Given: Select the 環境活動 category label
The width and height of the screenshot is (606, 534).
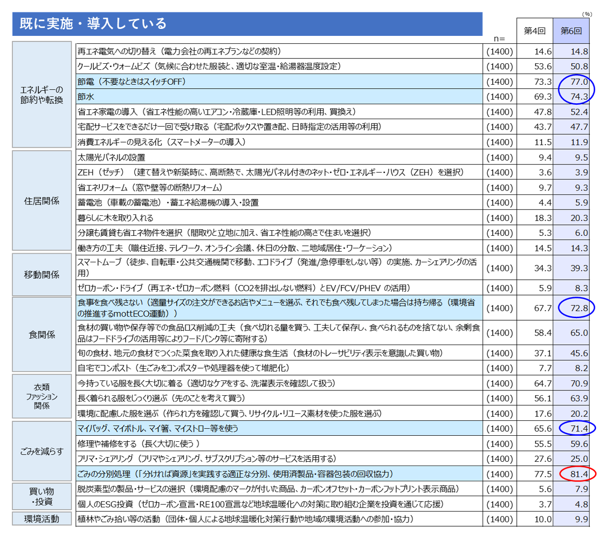Looking at the screenshot, I should [42, 519].
